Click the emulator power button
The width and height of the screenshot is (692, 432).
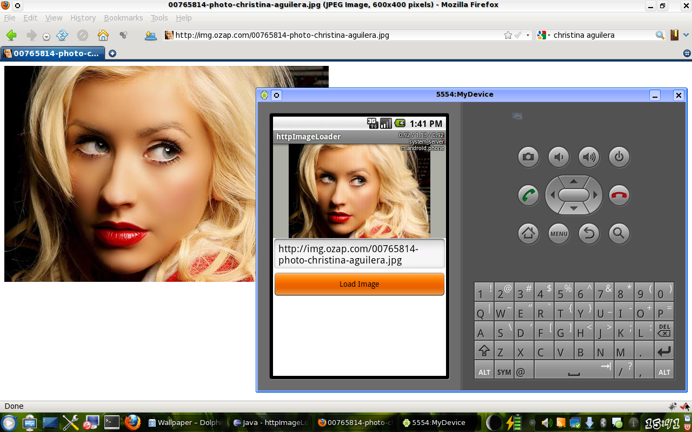[619, 157]
